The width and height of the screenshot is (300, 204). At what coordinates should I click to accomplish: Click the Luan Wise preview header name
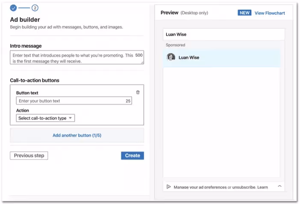176,35
